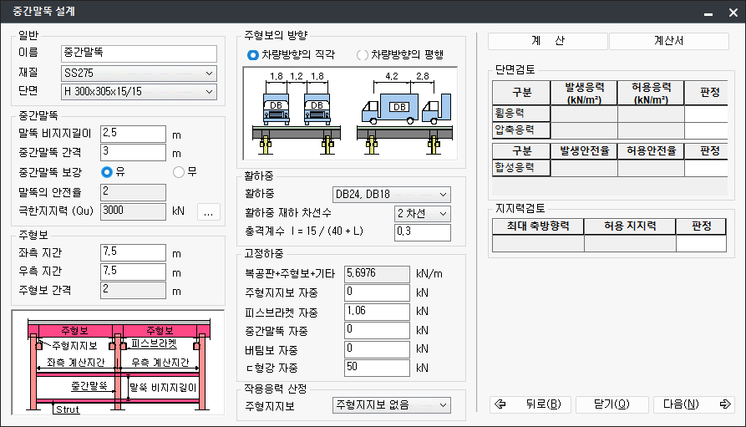Select 차량방향의 직각 radio option
The width and height of the screenshot is (746, 427).
point(253,55)
